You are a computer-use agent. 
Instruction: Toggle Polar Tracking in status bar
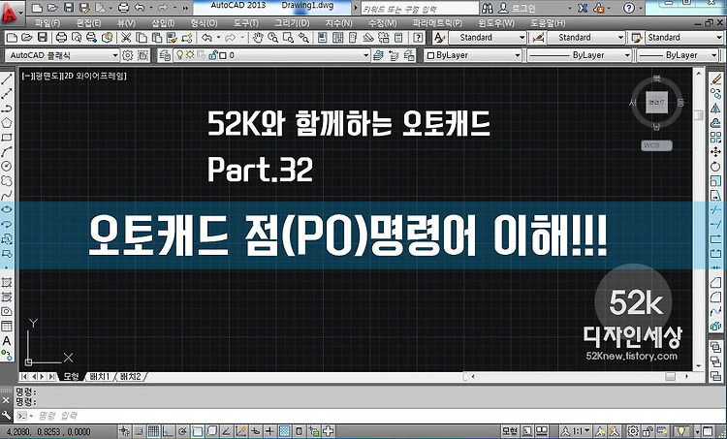click(x=182, y=431)
